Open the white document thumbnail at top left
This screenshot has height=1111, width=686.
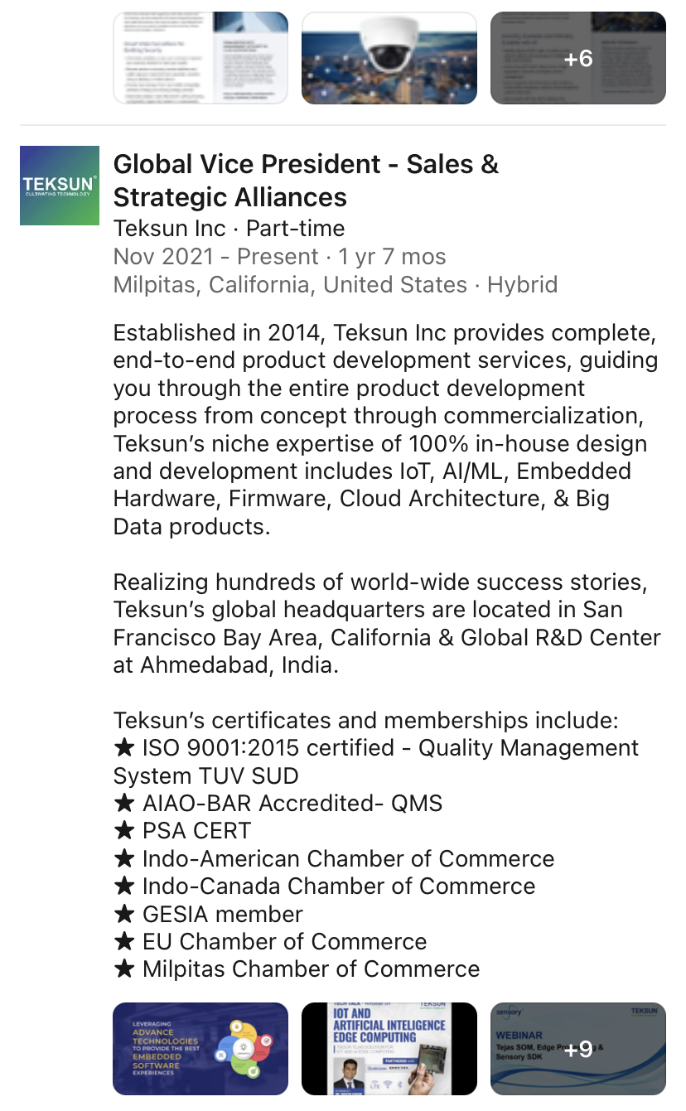point(200,58)
